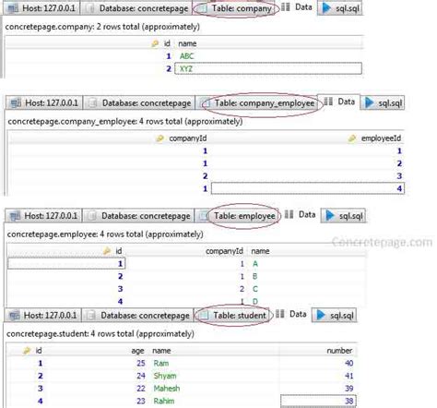Click the key icon in employee table id header
Screen dimensions: 437x408
tap(107, 251)
